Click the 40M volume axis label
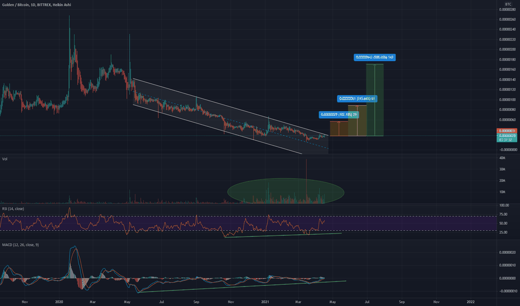The width and height of the screenshot is (520, 306). click(x=502, y=158)
